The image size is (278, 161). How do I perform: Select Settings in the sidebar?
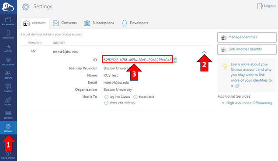click(x=8, y=128)
